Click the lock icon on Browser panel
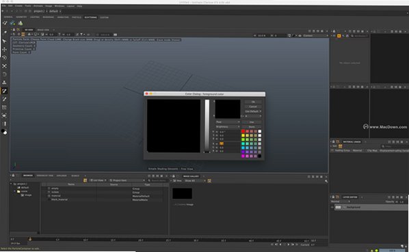This screenshot has height=252, width=409. (x=13, y=176)
